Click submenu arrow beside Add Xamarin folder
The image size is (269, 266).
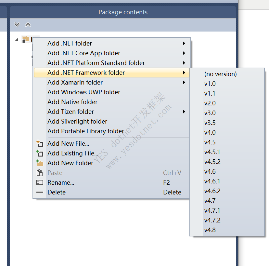(x=184, y=82)
